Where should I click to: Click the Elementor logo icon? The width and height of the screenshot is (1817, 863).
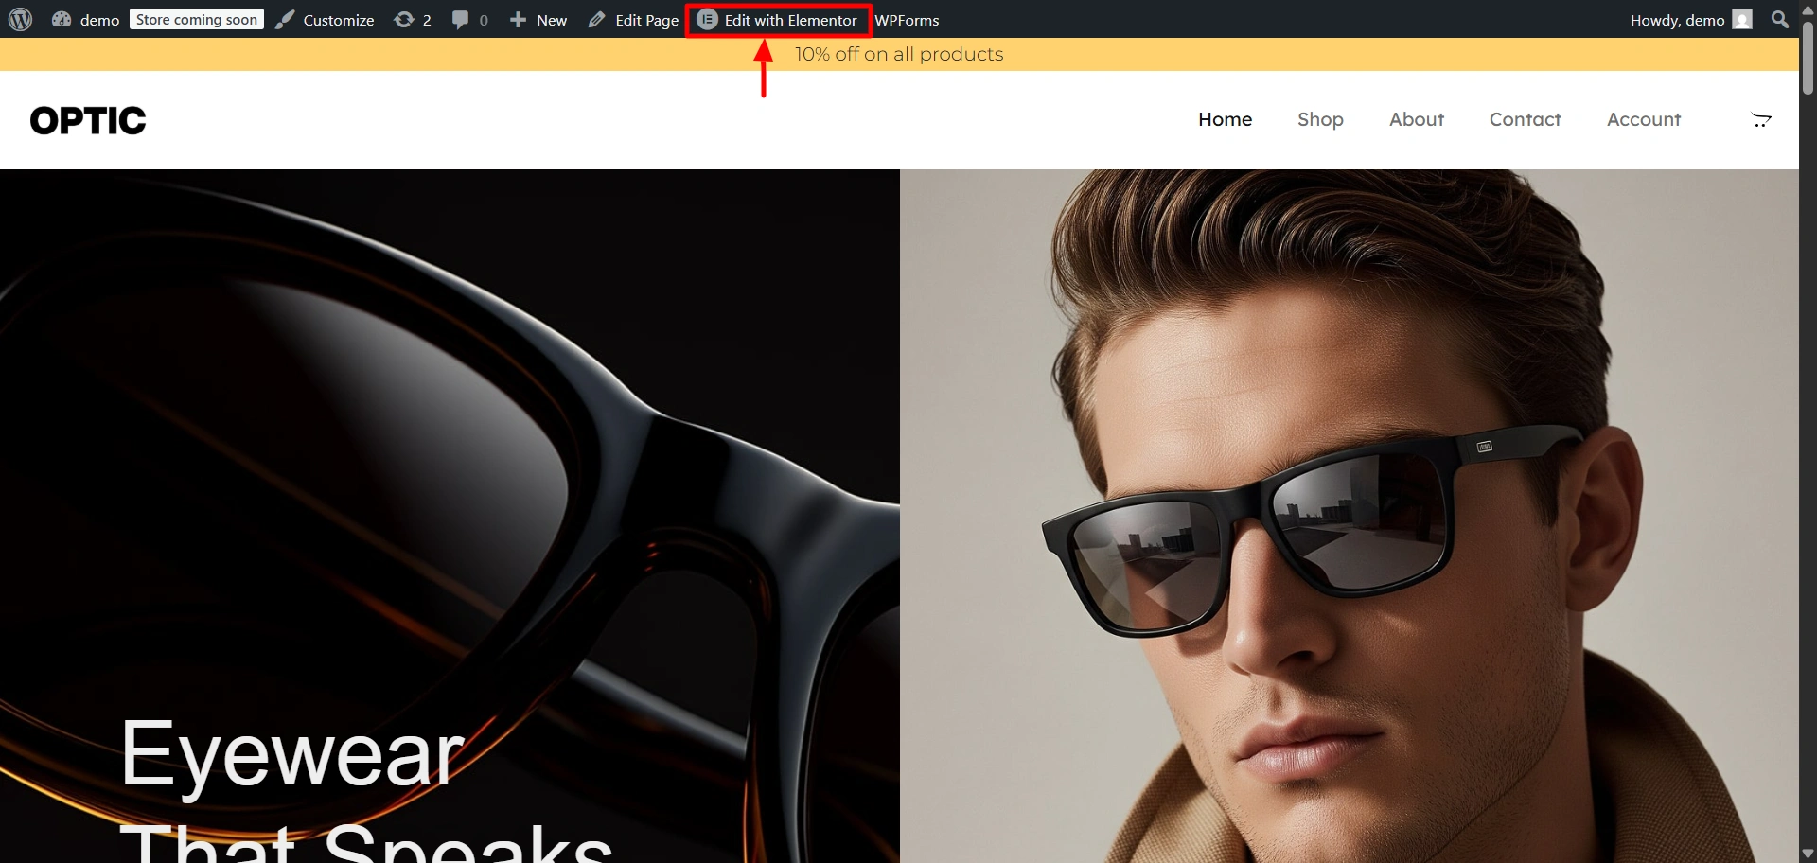click(x=707, y=19)
